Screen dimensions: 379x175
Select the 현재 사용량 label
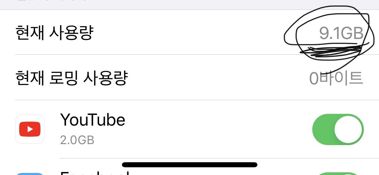(54, 33)
